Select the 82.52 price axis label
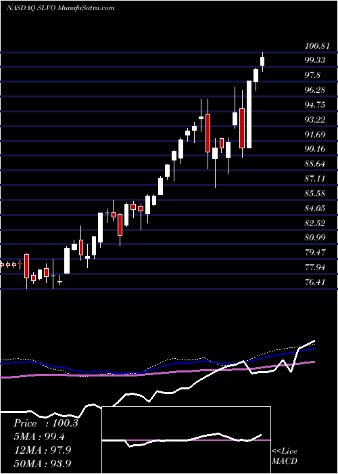The image size is (338, 474). 315,223
